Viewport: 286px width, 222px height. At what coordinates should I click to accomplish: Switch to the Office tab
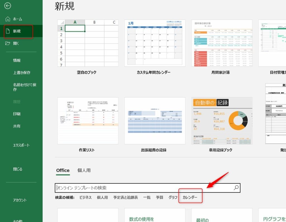click(63, 170)
